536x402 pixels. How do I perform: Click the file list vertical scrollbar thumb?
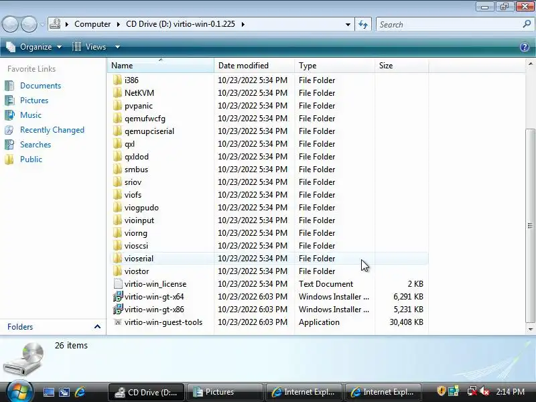click(x=530, y=226)
